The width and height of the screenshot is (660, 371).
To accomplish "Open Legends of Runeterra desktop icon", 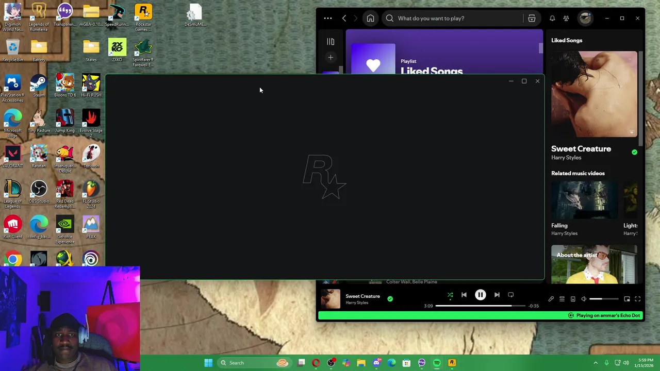I will (39, 17).
